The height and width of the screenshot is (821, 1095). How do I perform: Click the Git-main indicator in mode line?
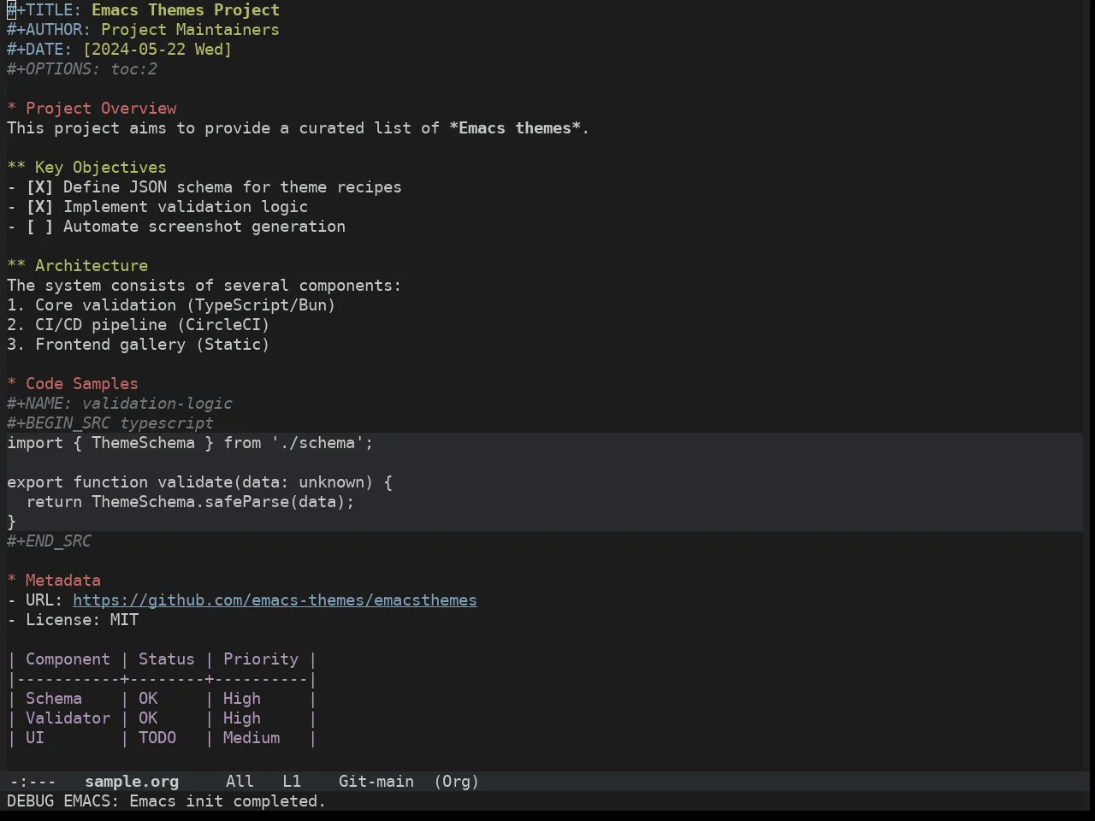pyautogui.click(x=376, y=782)
